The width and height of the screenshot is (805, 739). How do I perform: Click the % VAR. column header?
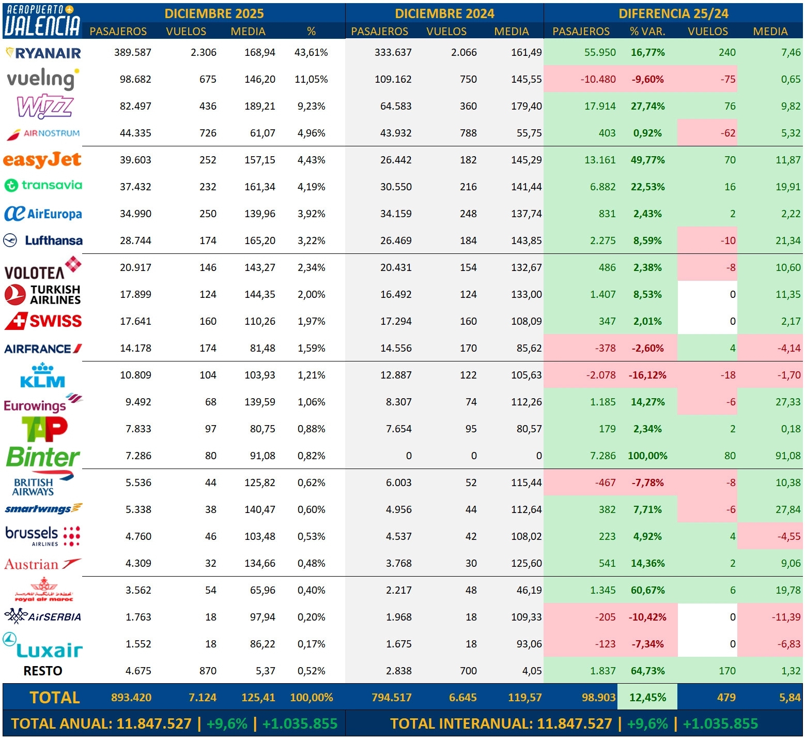coord(647,32)
